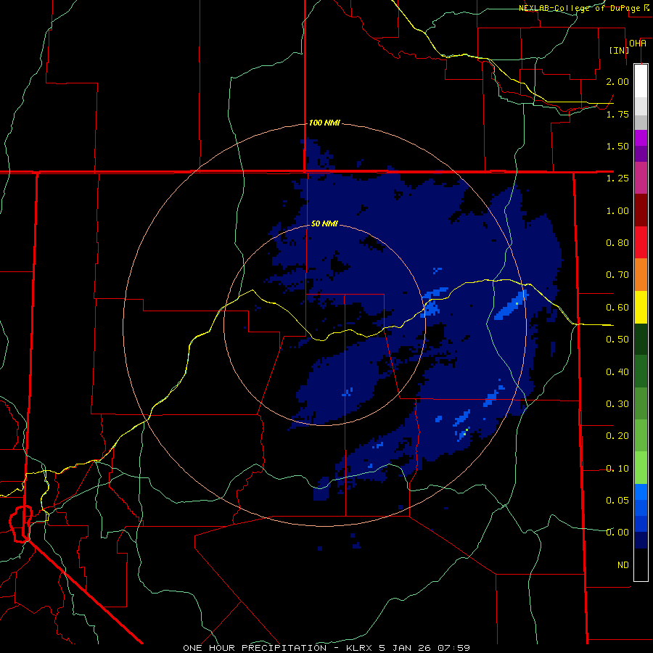
Task: Click the brightest lime green 0.10 legend swatch
Action: tap(641, 468)
